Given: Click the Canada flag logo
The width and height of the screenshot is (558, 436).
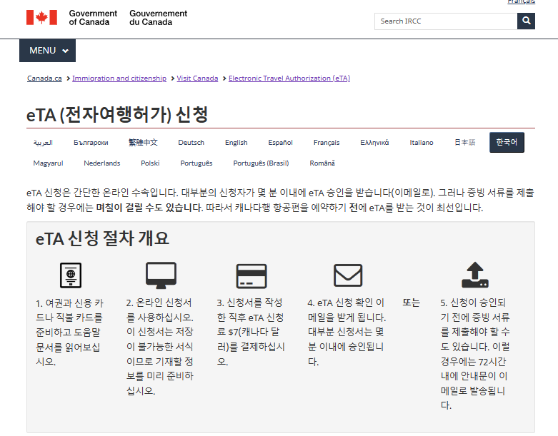Looking at the screenshot, I should point(41,17).
